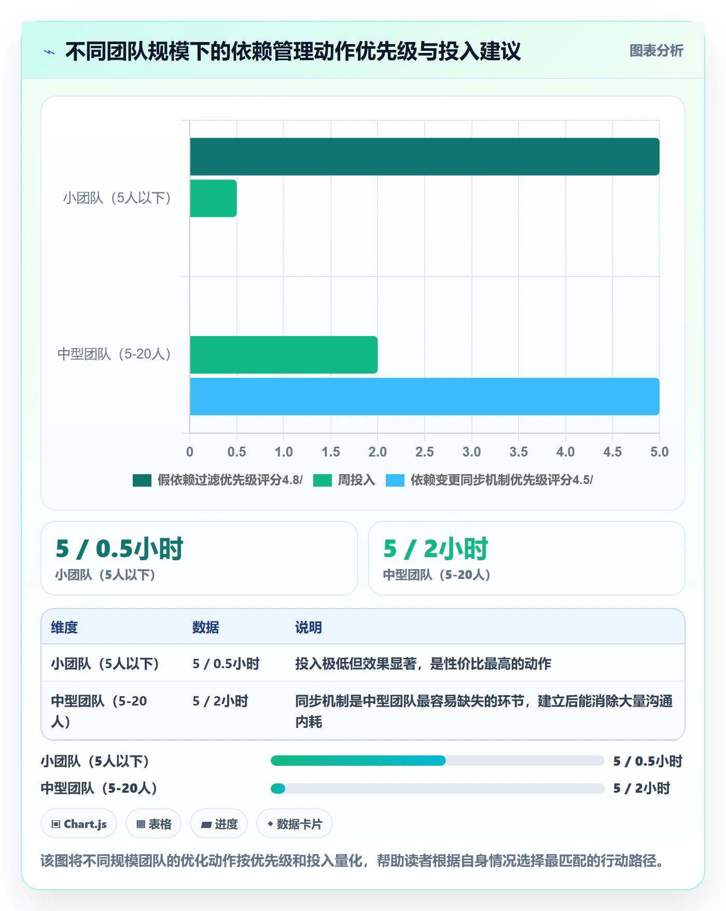Image resolution: width=726 pixels, height=911 pixels.
Task: Click the medium-team green 2.0 bar
Action: [284, 355]
